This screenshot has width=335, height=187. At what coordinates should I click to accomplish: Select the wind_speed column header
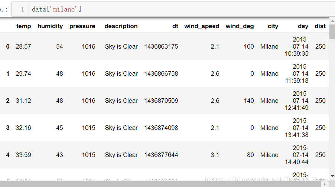[x=202, y=26]
